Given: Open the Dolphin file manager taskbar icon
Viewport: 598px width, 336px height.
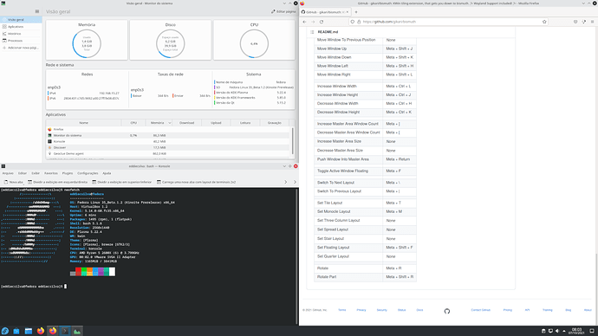Looking at the screenshot, I should point(29,331).
